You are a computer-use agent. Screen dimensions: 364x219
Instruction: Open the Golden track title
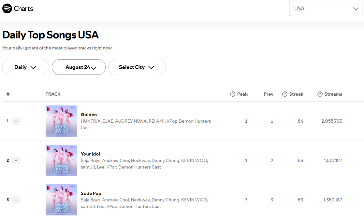click(x=89, y=115)
